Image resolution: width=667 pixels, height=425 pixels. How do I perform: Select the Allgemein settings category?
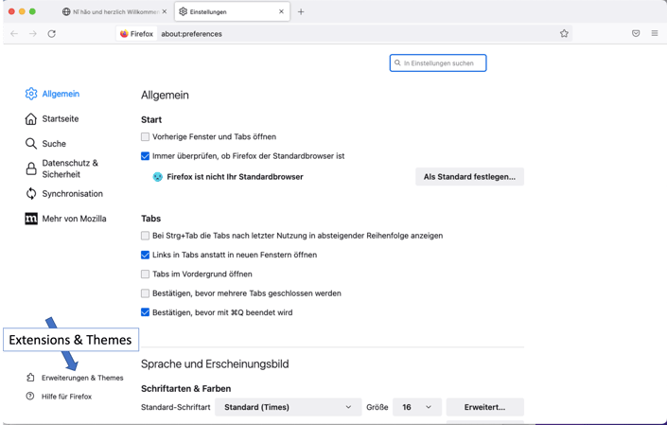point(60,94)
